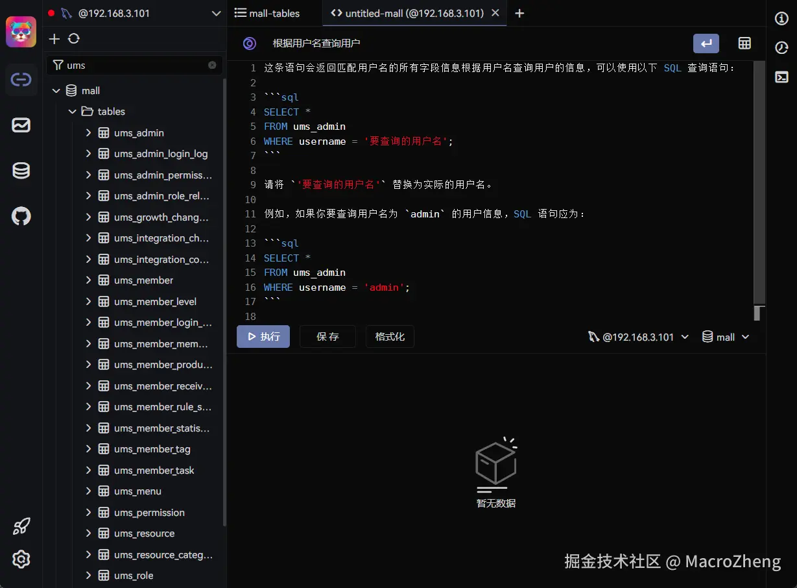Open the console terminal icon
This screenshot has width=797, height=588.
click(781, 77)
